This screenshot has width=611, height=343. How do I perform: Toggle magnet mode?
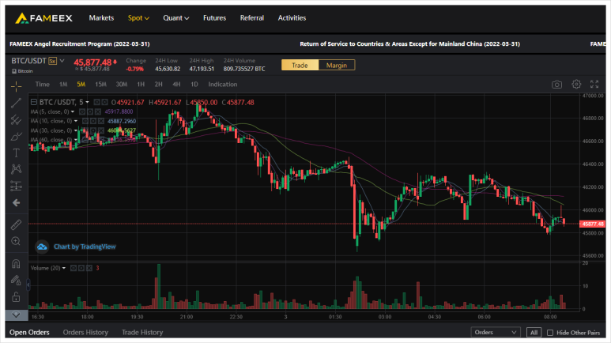point(16,263)
